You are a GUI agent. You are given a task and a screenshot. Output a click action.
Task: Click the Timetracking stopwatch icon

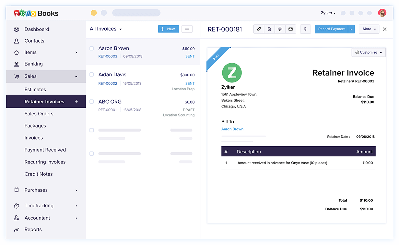17,206
